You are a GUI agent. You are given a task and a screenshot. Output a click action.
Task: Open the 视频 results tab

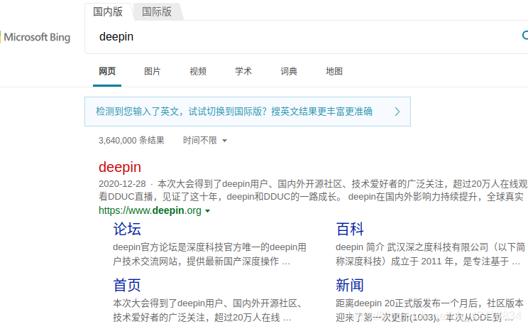point(198,72)
